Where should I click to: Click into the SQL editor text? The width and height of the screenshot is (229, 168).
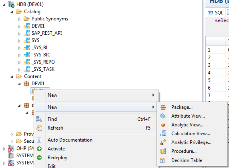tap(222, 20)
